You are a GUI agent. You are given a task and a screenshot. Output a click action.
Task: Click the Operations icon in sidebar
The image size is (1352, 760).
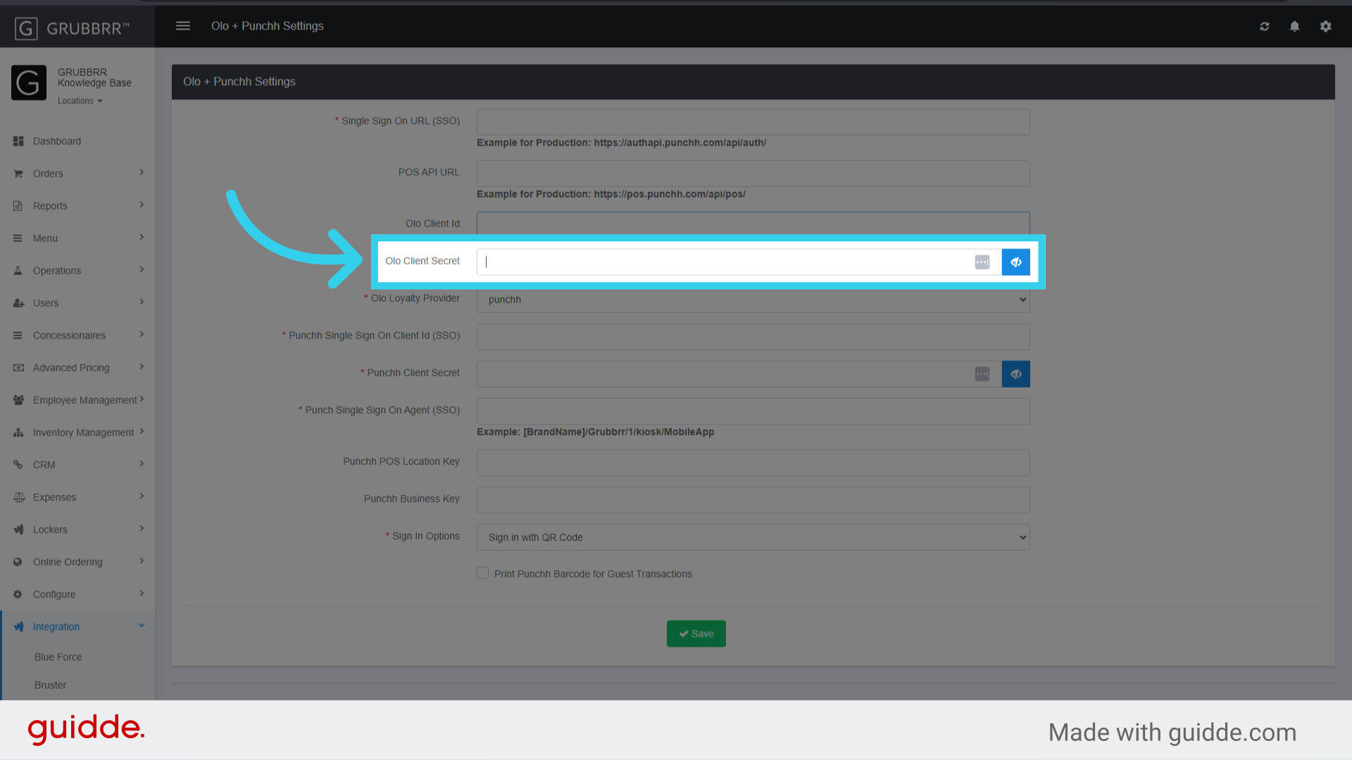[x=18, y=271]
